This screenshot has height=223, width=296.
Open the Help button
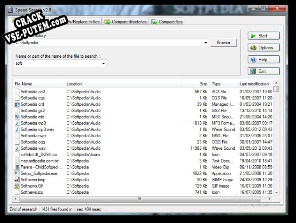point(264,60)
